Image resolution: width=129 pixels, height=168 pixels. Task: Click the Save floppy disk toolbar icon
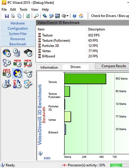[x=7, y=16]
